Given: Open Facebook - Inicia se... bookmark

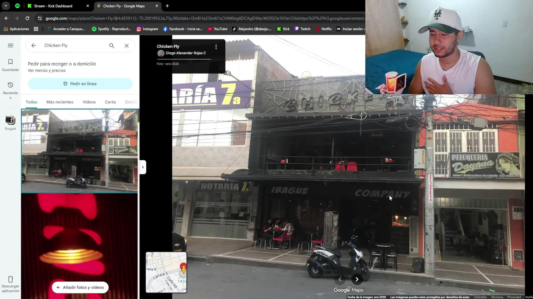Looking at the screenshot, I should 182,29.
